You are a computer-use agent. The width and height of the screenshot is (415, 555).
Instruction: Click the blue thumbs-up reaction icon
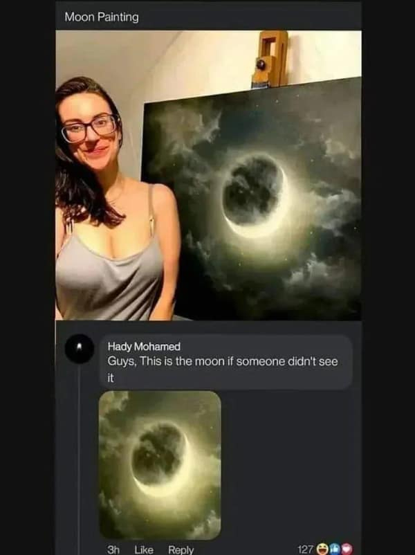click(x=334, y=549)
